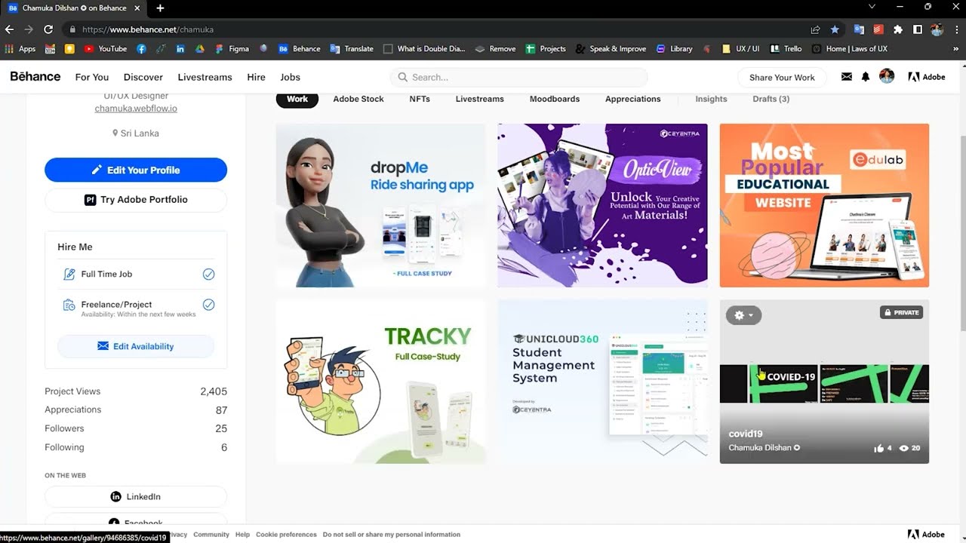Open the Drafts (3) tab
Screen dimensions: 966x543
771,99
